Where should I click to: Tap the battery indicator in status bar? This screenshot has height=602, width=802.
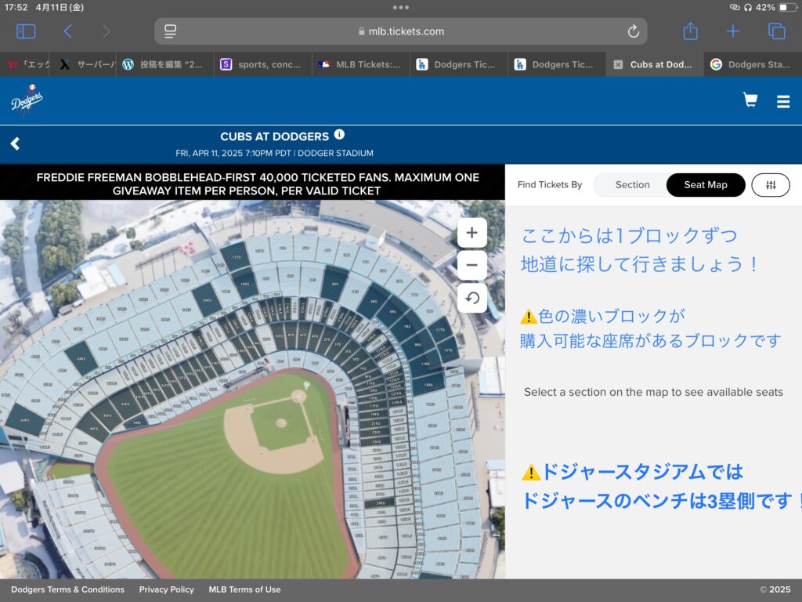click(787, 7)
